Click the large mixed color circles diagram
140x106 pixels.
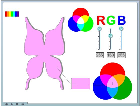coord(112,81)
